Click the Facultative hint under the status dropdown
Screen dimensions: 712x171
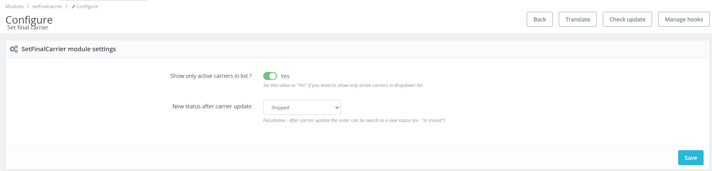click(x=354, y=120)
